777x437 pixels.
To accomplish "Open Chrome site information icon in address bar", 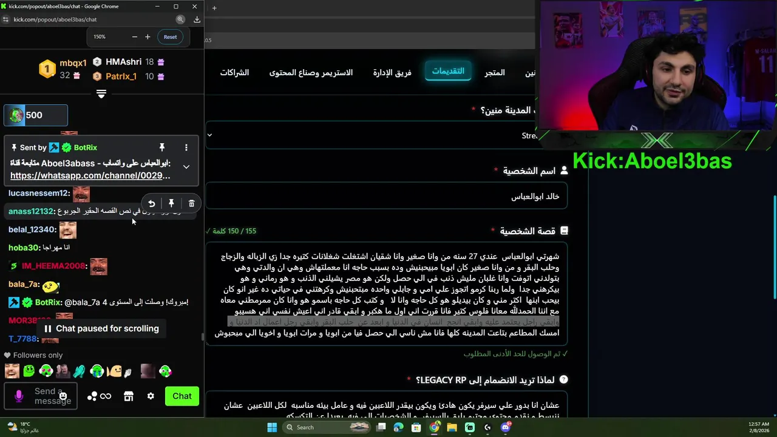I will (x=5, y=19).
